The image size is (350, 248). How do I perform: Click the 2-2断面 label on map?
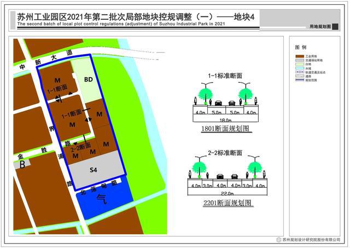80,147
